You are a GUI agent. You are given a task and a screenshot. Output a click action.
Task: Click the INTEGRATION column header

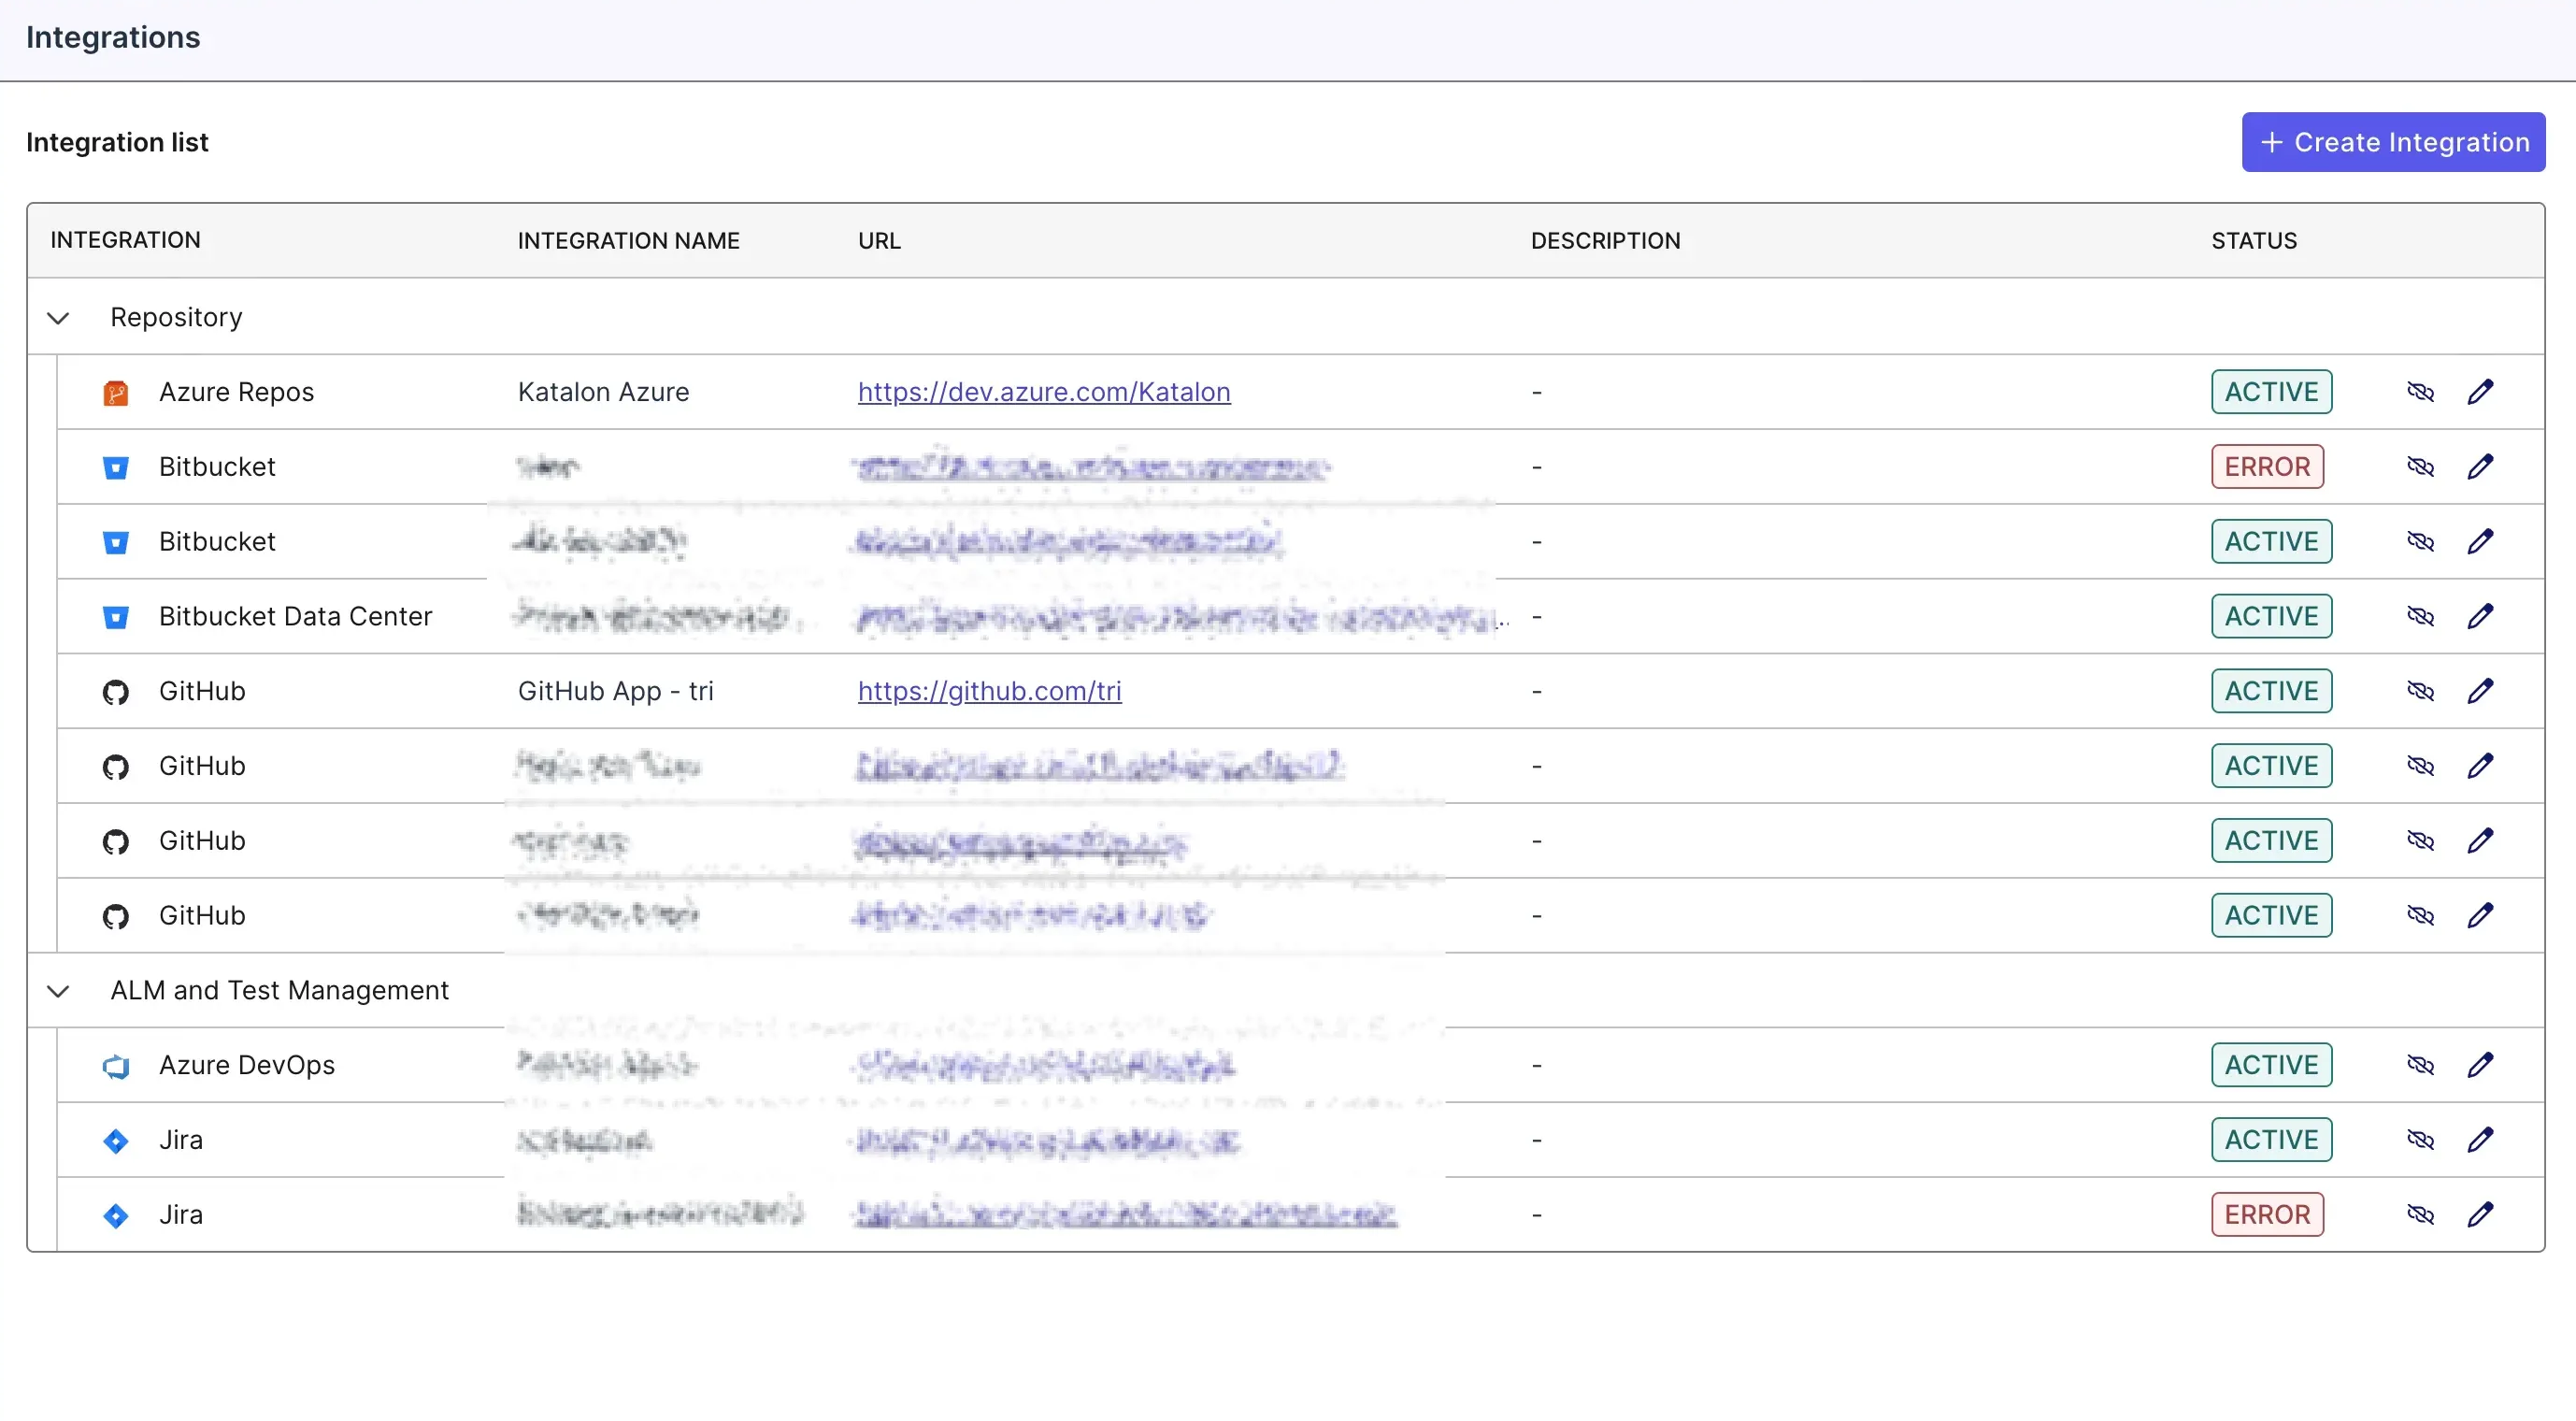pos(125,240)
